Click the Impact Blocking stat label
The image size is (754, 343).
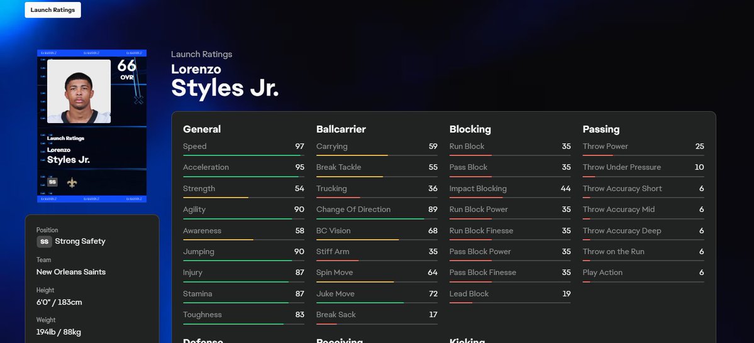[478, 188]
